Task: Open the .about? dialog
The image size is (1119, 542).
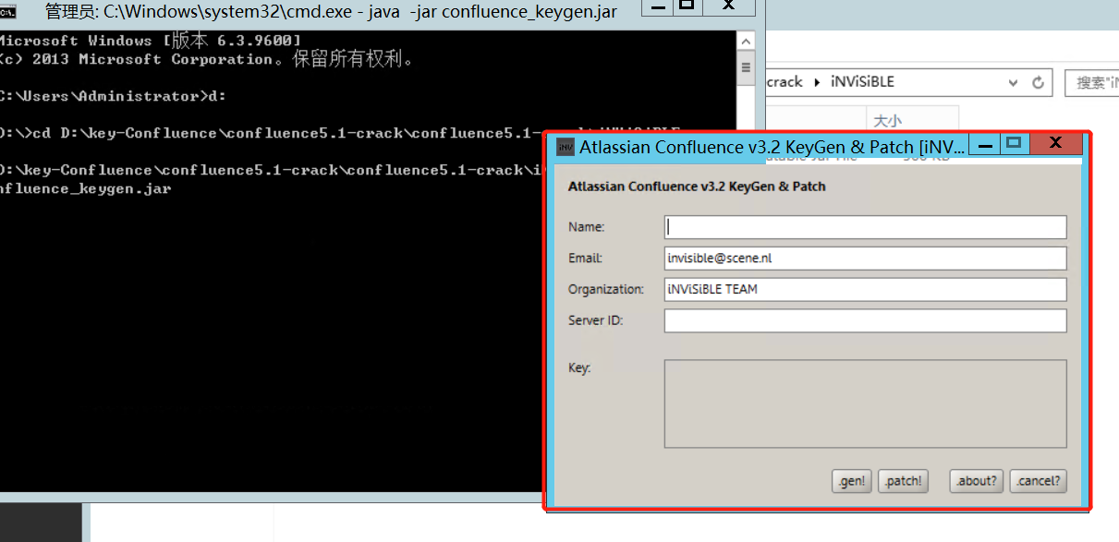Action: click(976, 481)
